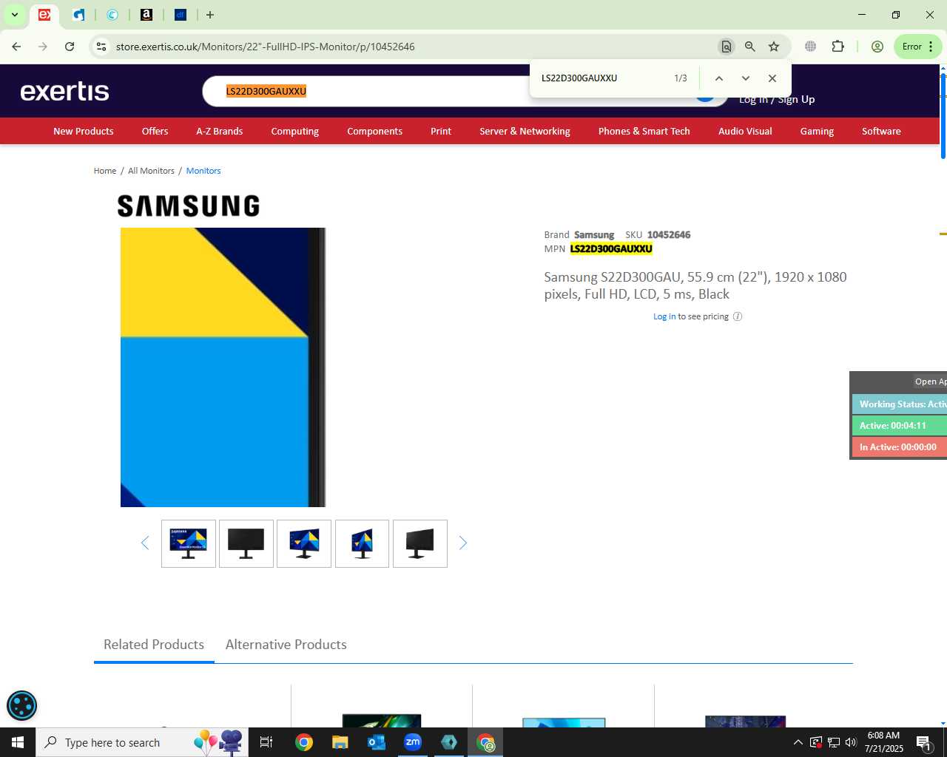Show previous product thumbnails arrow

click(145, 543)
